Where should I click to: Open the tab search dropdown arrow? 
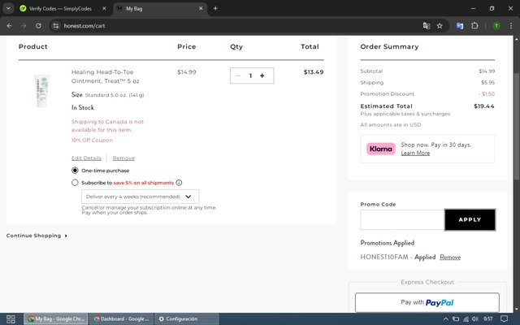[8, 8]
